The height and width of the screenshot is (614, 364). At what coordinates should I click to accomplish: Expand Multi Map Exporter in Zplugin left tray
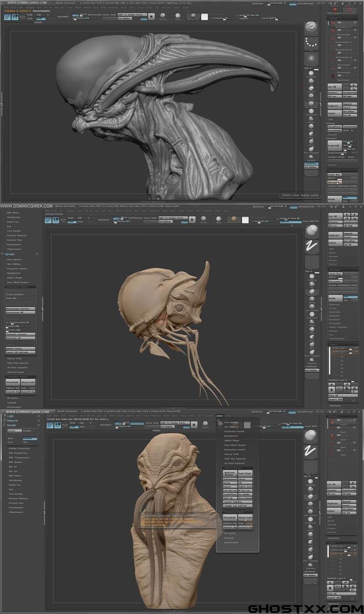(18, 363)
